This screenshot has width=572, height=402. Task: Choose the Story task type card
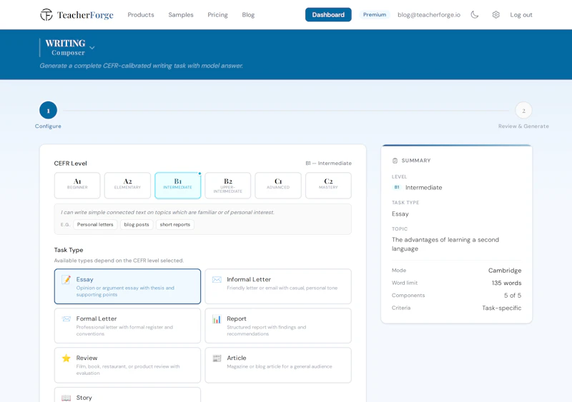[127, 395]
